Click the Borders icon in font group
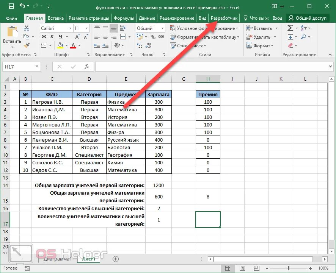The width and height of the screenshot is (336, 273). coord(44,45)
